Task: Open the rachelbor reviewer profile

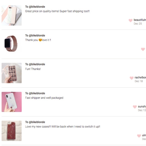Action: [x=140, y=78]
